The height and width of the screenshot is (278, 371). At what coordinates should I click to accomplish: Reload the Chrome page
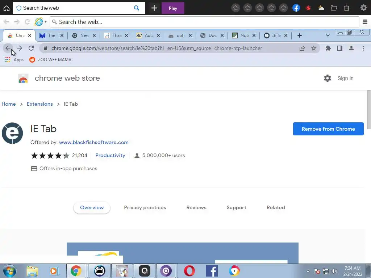pos(31,48)
